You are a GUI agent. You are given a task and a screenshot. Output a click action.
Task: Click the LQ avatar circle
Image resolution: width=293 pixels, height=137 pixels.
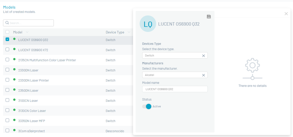click(x=148, y=24)
